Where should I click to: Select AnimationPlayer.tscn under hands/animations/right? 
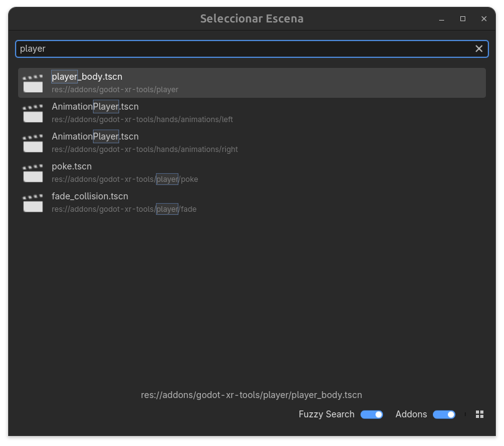point(95,136)
